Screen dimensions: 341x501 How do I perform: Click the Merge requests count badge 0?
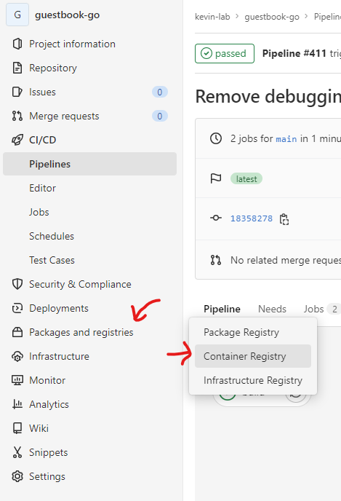pyautogui.click(x=160, y=116)
